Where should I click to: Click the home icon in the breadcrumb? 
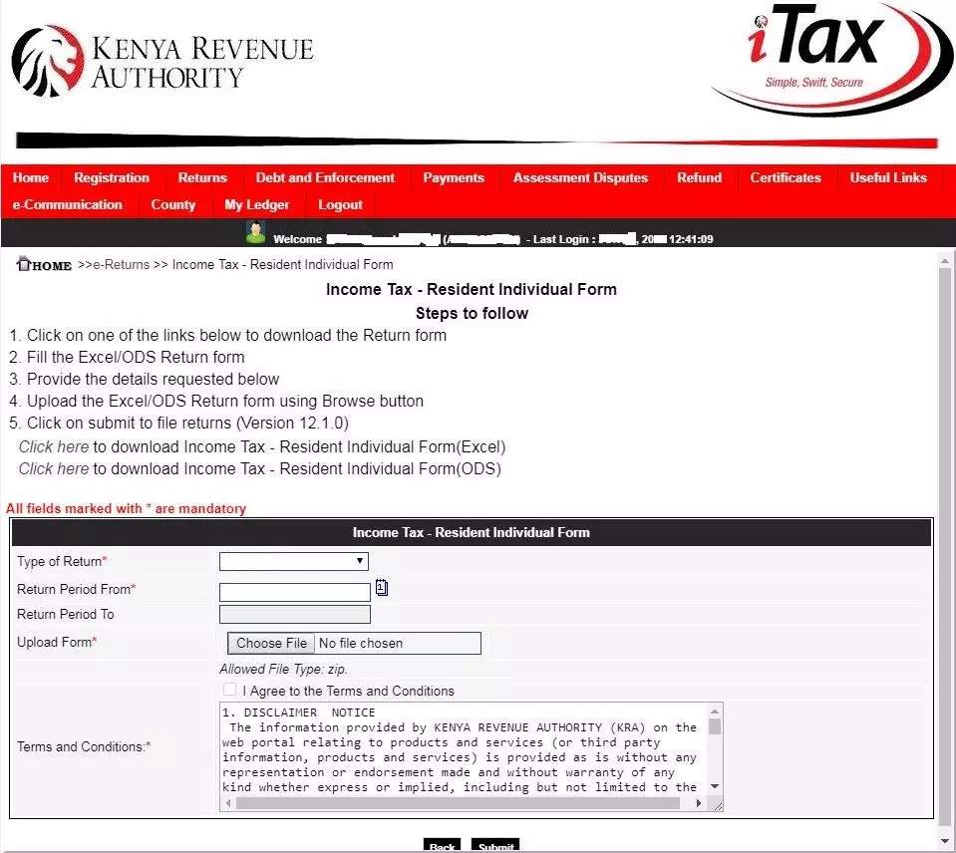click(23, 264)
